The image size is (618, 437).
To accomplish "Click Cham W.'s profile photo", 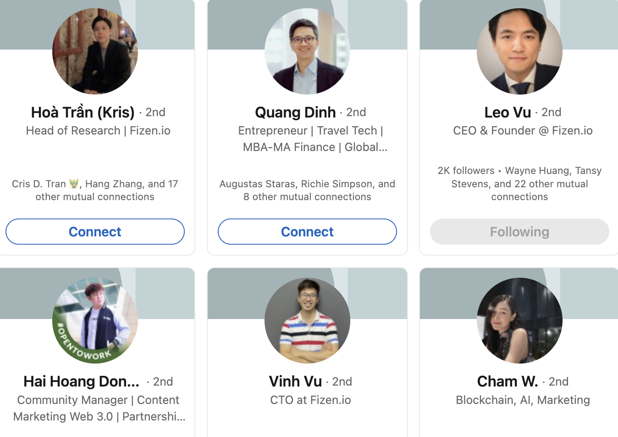I will tap(519, 320).
